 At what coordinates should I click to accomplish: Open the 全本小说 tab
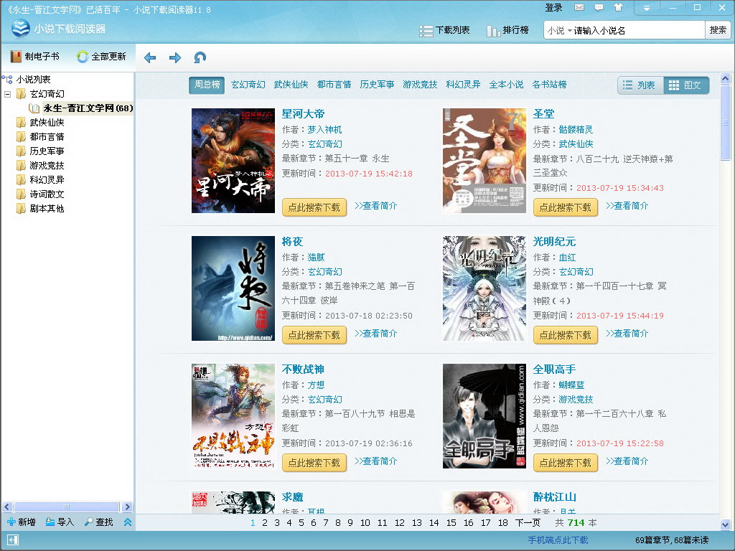pos(506,85)
